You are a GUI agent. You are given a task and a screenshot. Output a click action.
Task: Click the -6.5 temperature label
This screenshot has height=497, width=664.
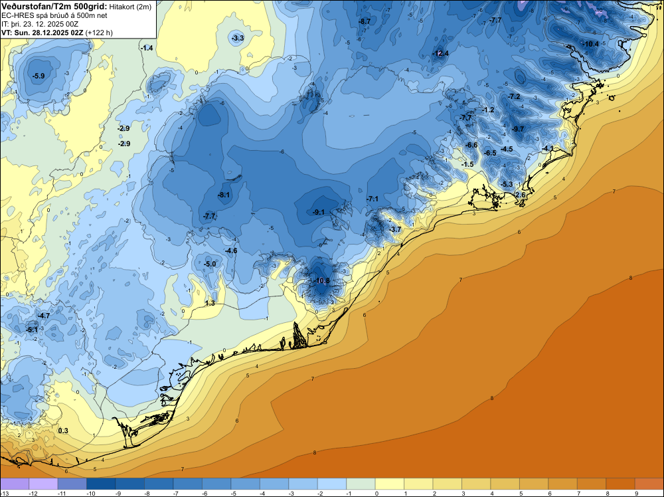click(x=491, y=153)
